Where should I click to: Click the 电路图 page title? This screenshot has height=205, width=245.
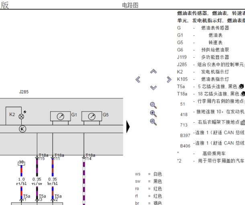coord(130,5)
